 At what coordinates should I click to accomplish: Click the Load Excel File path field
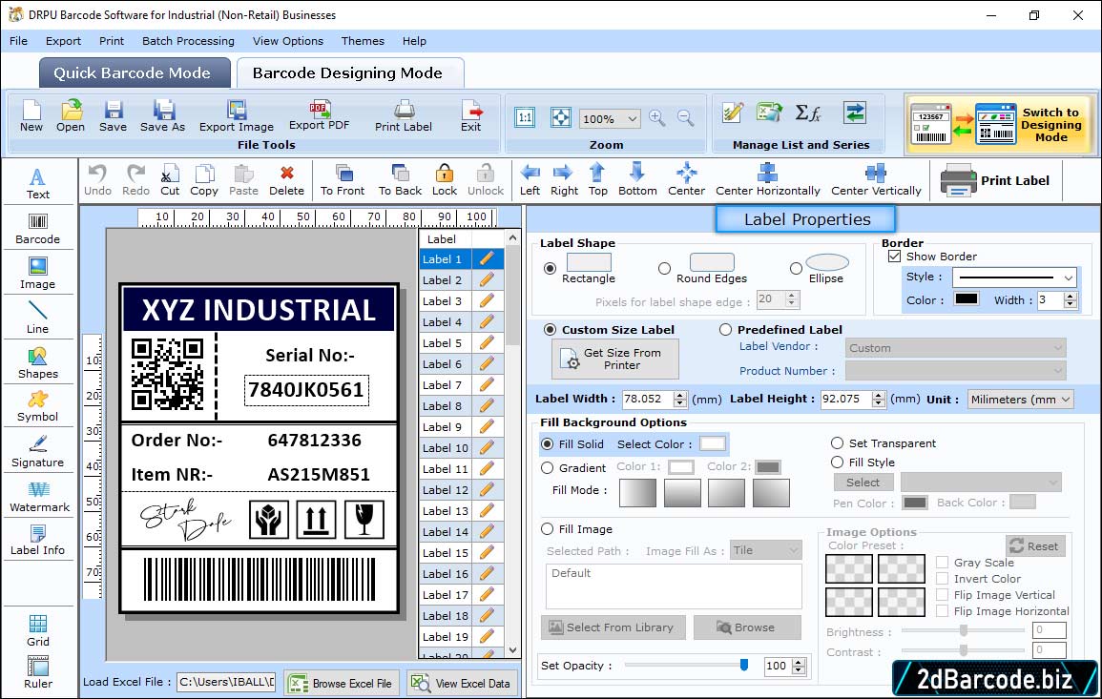[x=226, y=682]
